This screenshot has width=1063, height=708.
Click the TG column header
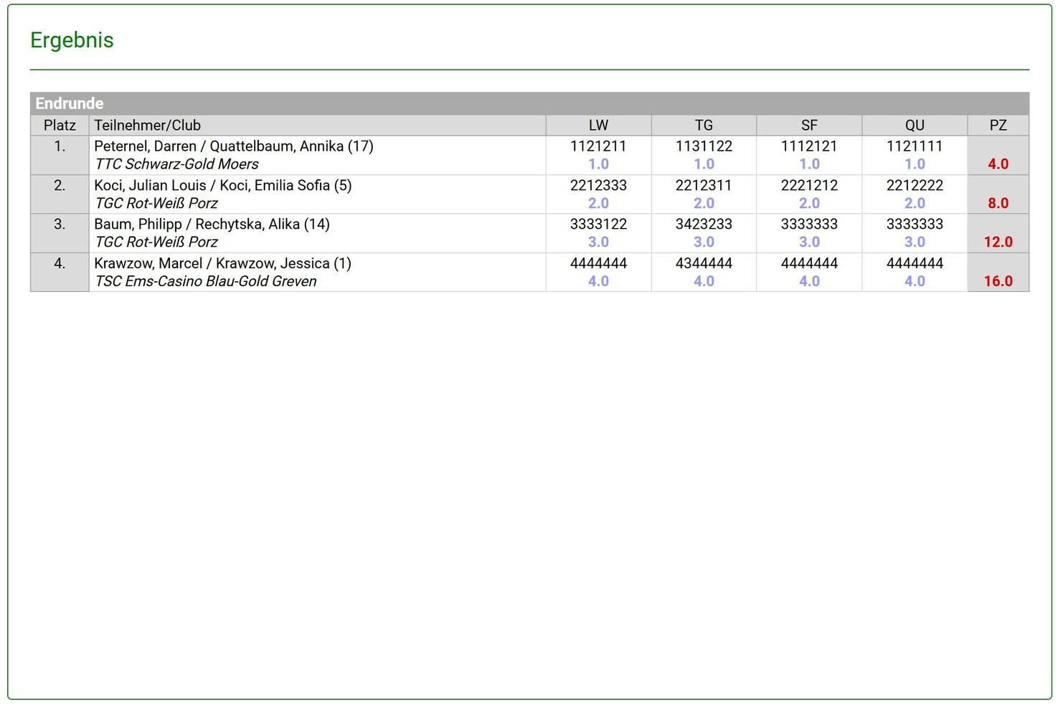coord(704,126)
